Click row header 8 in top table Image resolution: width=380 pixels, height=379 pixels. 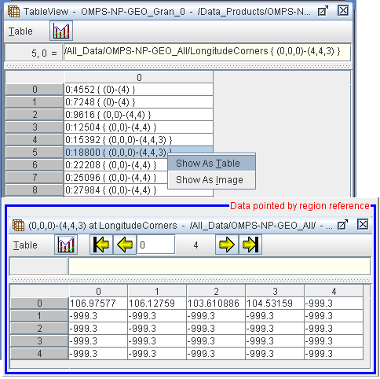(x=35, y=190)
